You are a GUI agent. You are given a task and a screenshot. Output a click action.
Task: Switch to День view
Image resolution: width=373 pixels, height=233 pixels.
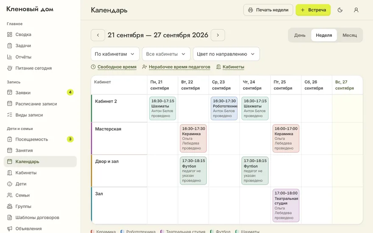click(300, 35)
